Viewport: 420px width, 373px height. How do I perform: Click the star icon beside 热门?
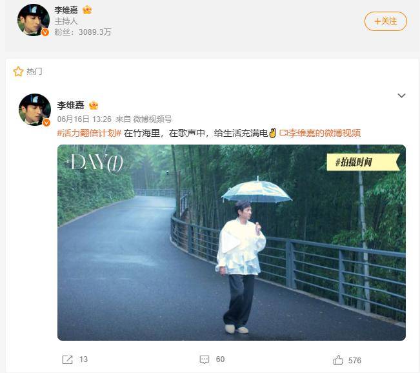click(18, 71)
